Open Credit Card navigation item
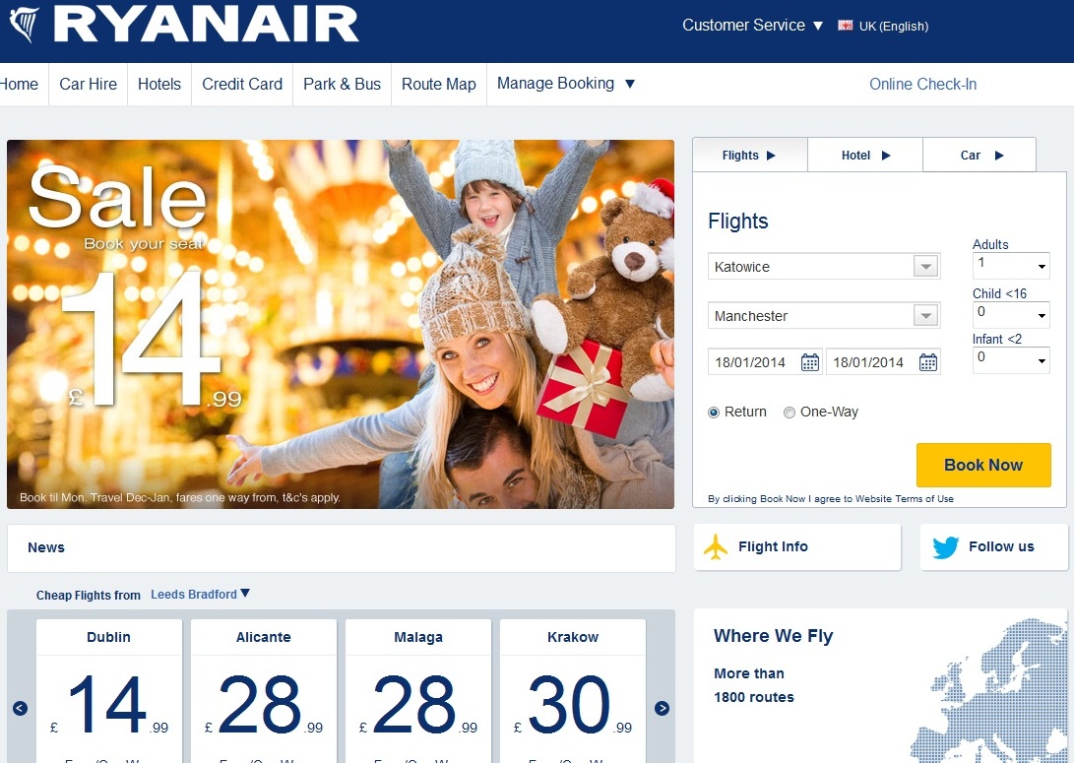 (242, 85)
